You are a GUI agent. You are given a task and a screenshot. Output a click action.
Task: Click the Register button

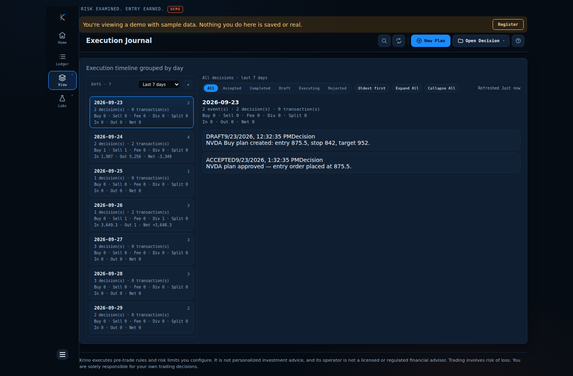[508, 24]
